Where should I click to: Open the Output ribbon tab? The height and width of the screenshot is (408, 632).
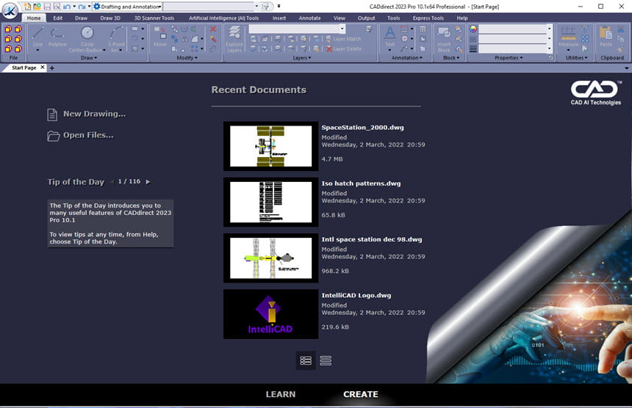(x=366, y=18)
